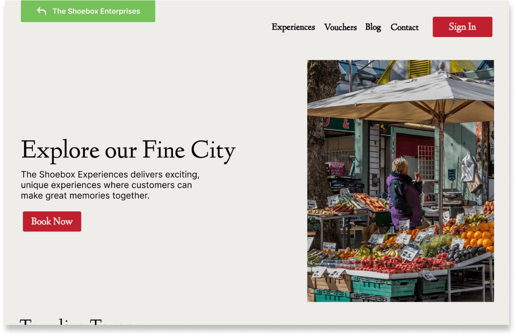Open the Experiences menu item
This screenshot has width=516, height=336.
tap(293, 27)
